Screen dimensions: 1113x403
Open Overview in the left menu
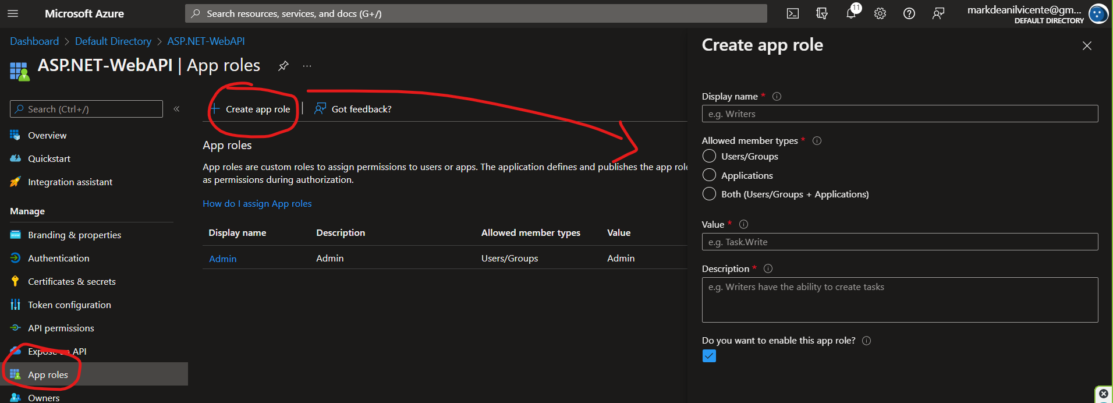point(47,135)
